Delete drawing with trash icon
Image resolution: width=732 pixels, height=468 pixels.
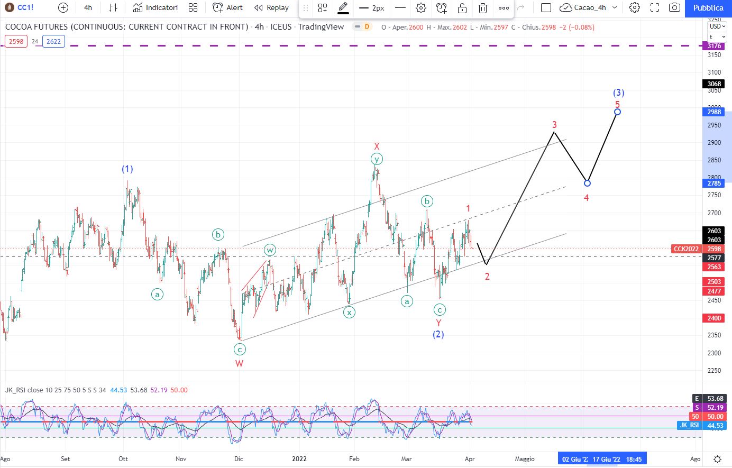483,8
